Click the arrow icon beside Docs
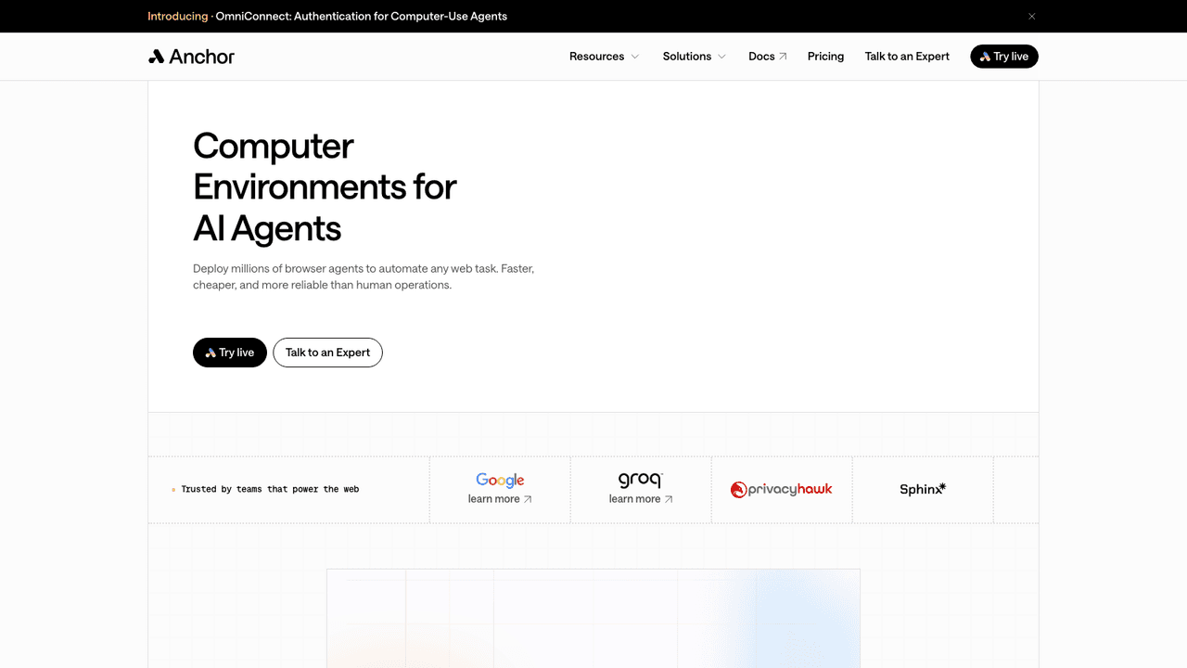Image resolution: width=1187 pixels, height=668 pixels. click(x=783, y=57)
